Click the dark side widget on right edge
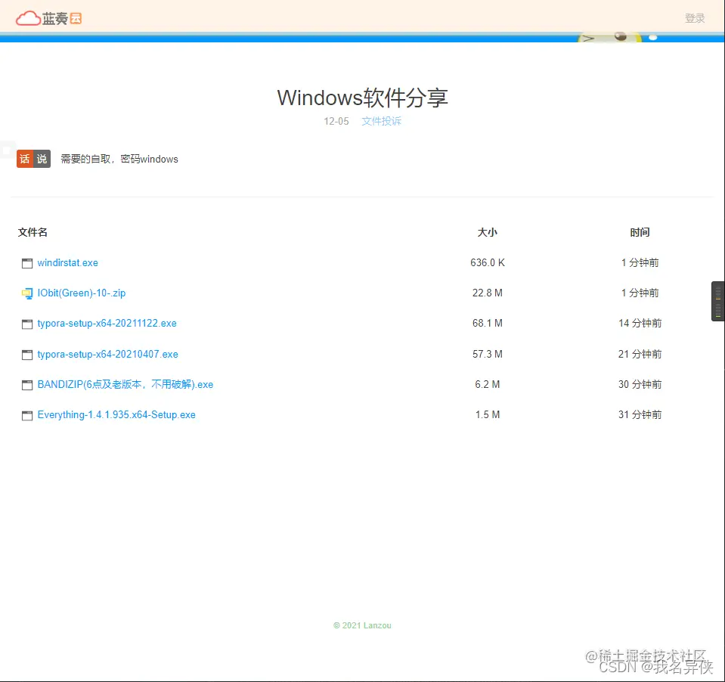The width and height of the screenshot is (725, 682). pos(717,301)
